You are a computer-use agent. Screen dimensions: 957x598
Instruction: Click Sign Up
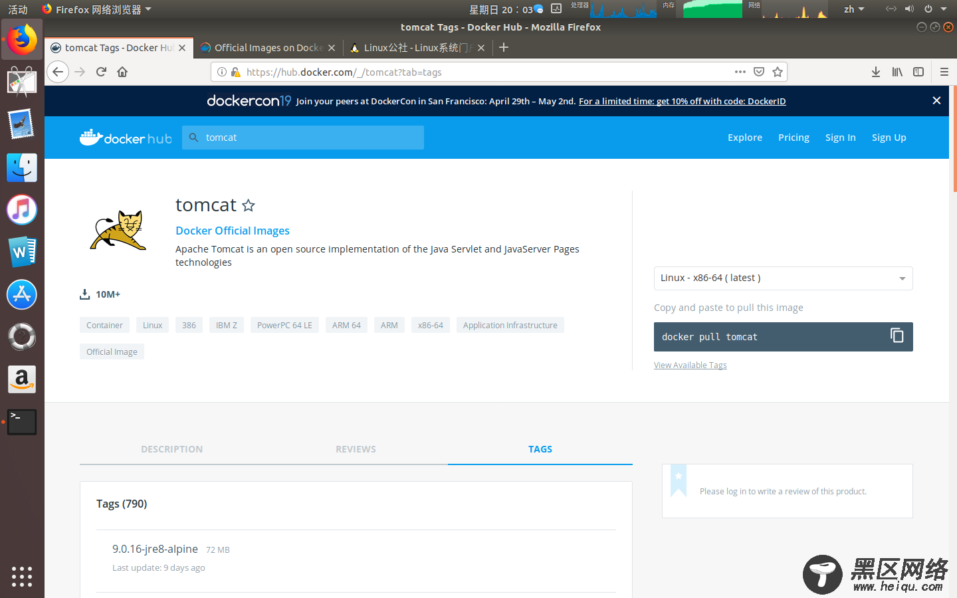tap(889, 138)
